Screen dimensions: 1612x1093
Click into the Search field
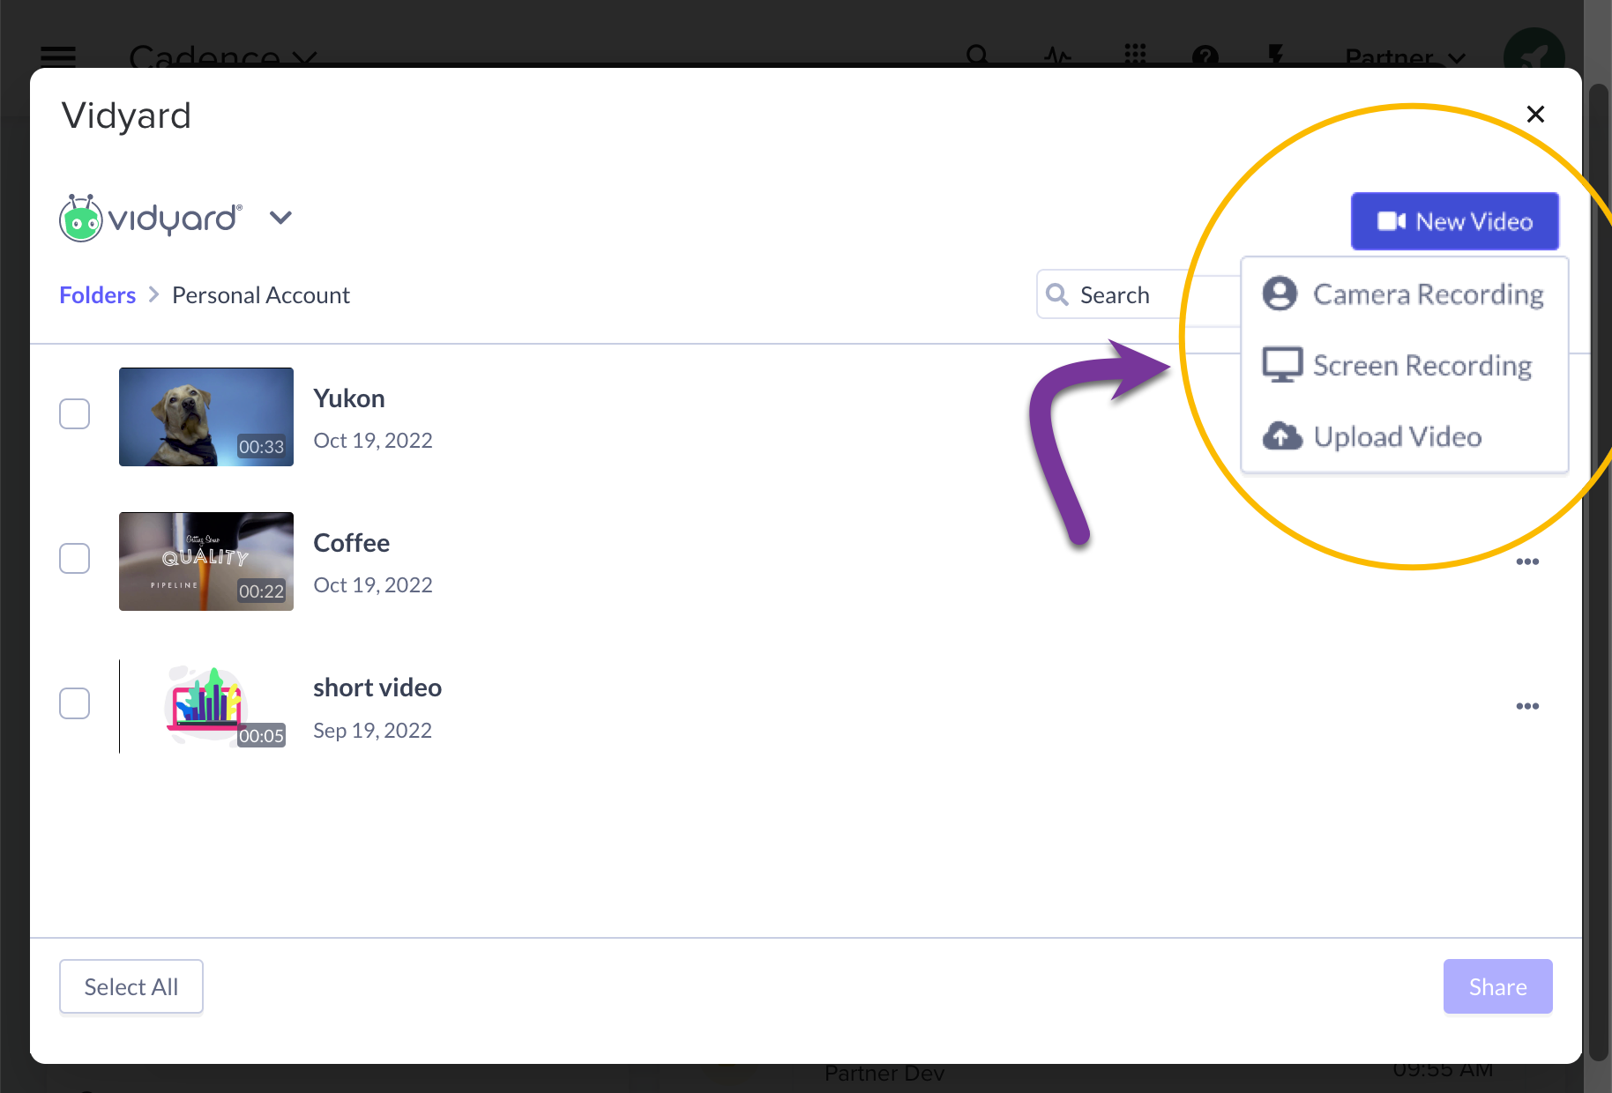pos(1138,294)
